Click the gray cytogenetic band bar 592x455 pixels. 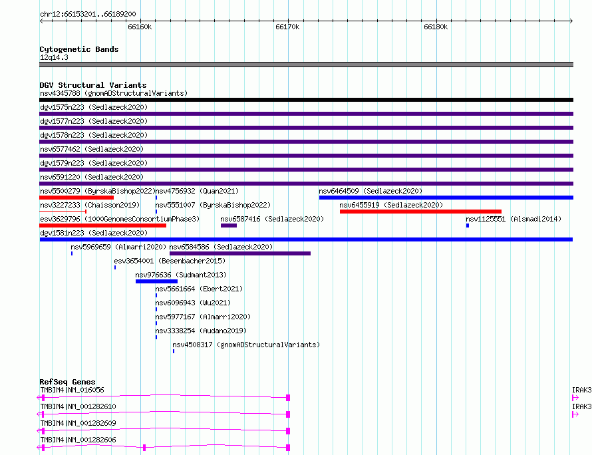[x=306, y=65]
